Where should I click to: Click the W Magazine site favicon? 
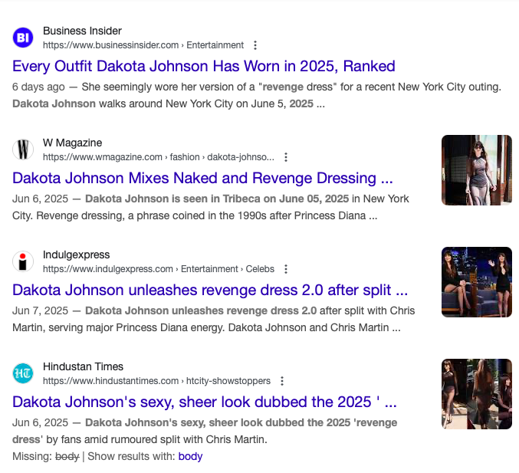point(23,149)
